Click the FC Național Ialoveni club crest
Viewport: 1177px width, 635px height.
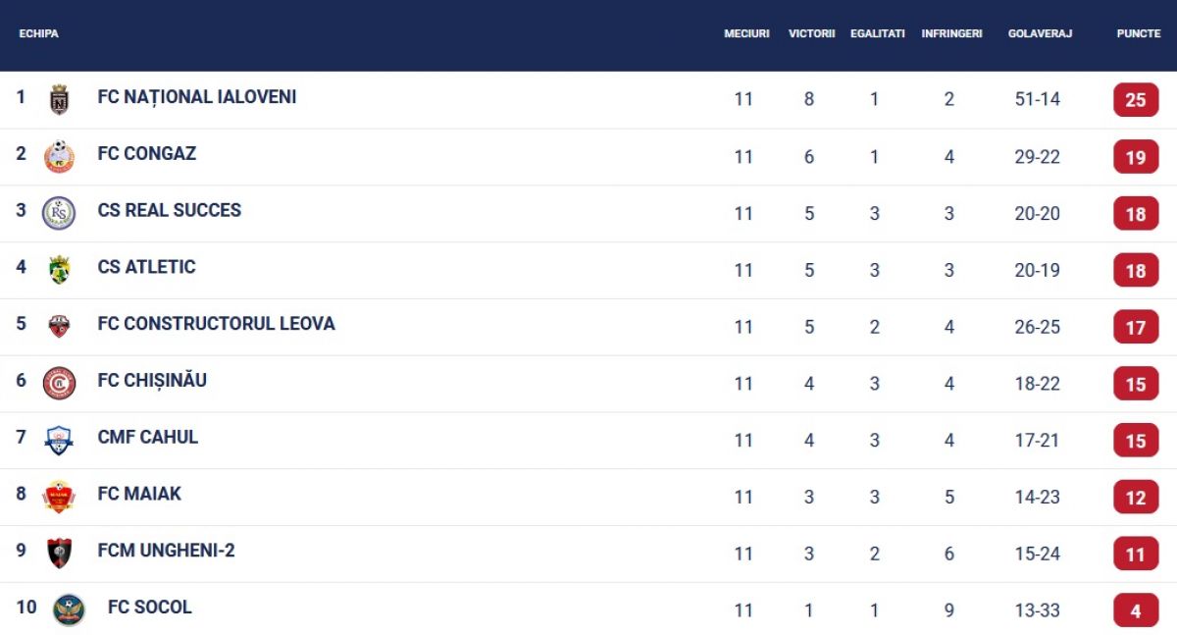(x=59, y=99)
